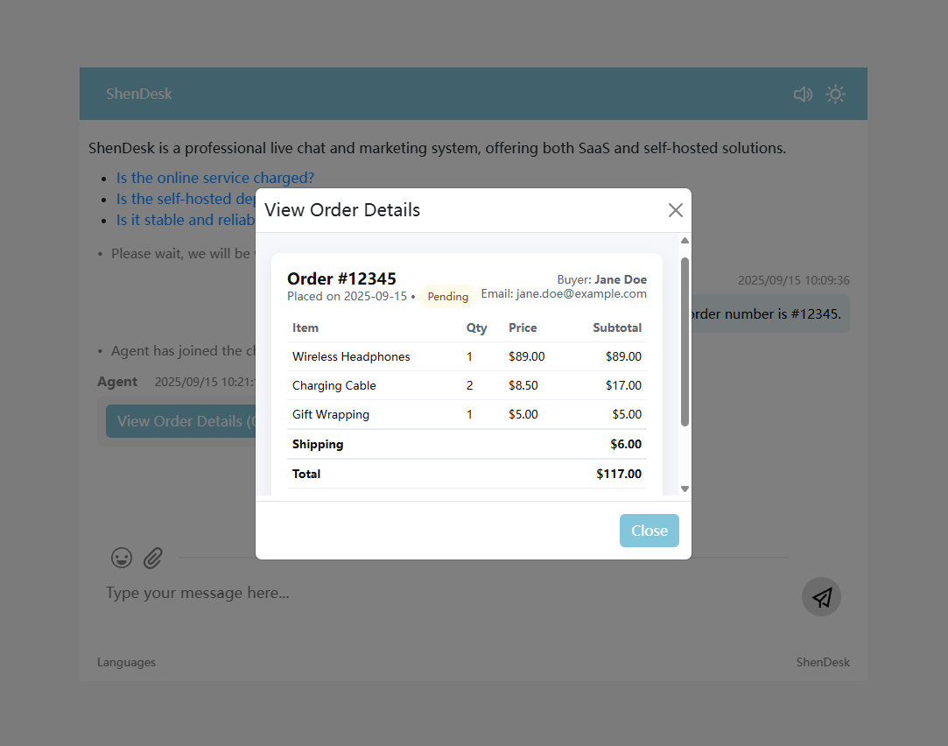Click the paperclip attachment icon

tap(153, 558)
